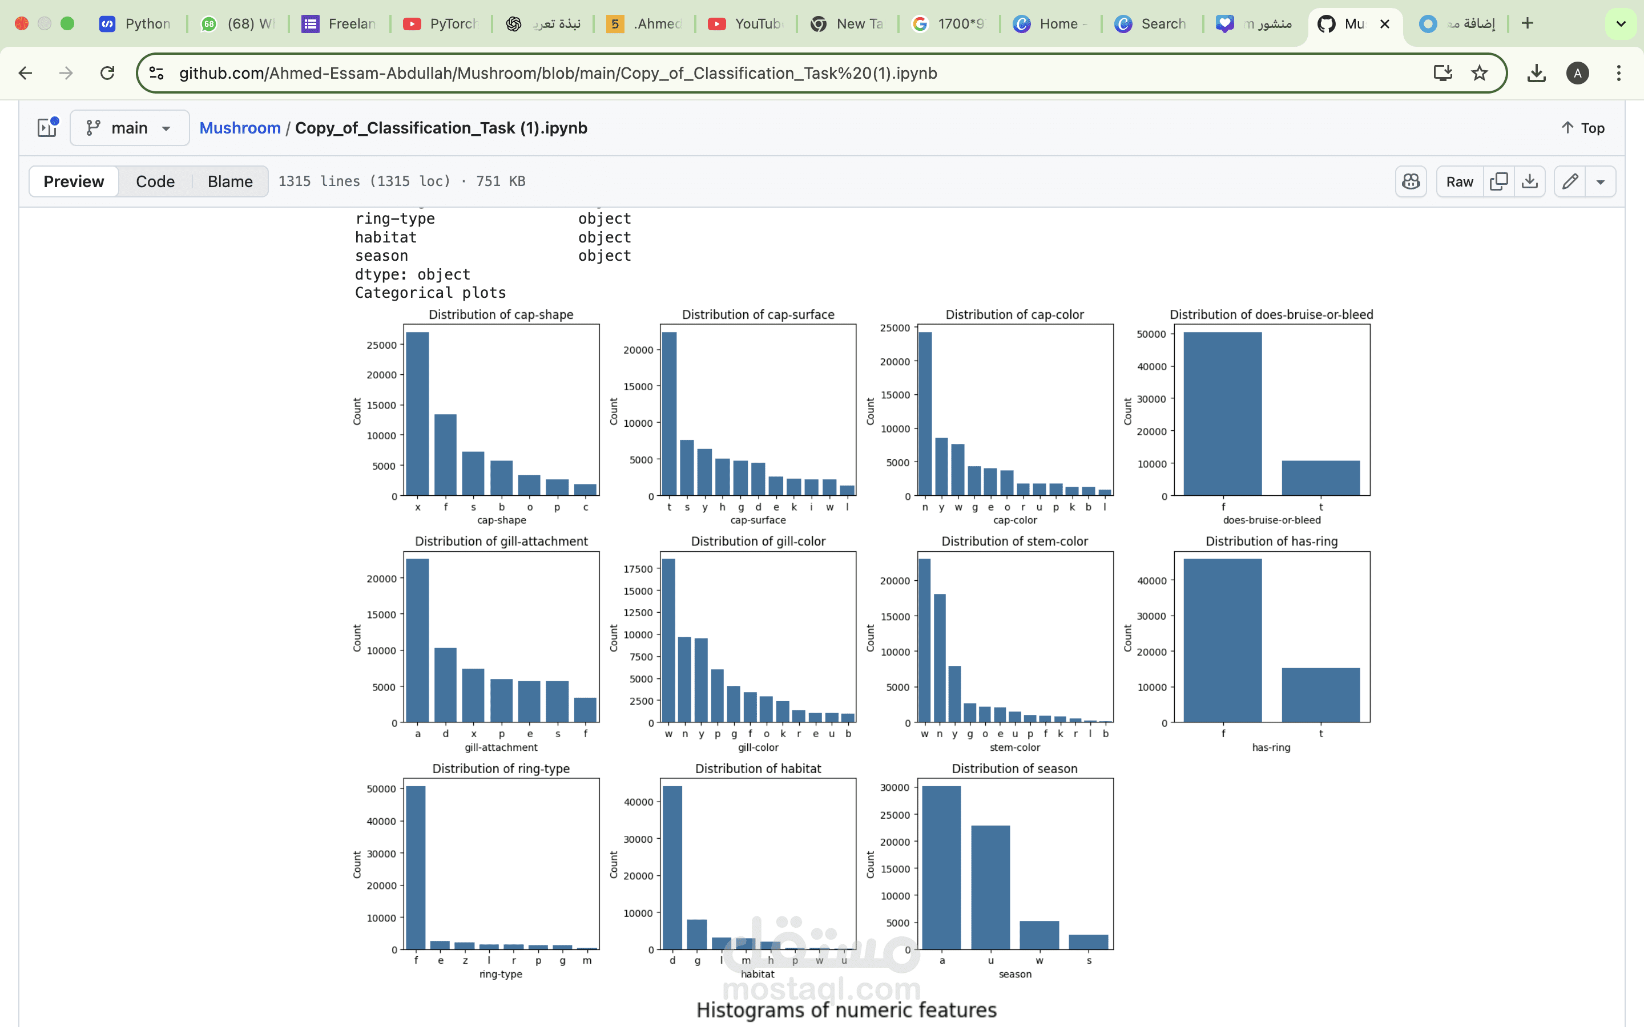Download raw file icon
This screenshot has height=1027, width=1644.
pyautogui.click(x=1529, y=181)
